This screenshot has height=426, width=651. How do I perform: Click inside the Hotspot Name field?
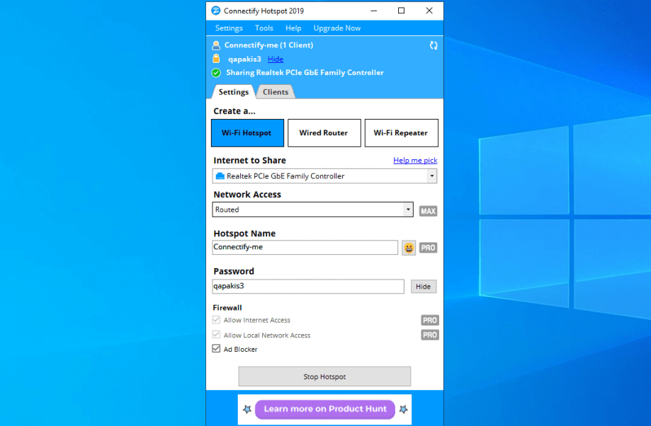(x=305, y=247)
